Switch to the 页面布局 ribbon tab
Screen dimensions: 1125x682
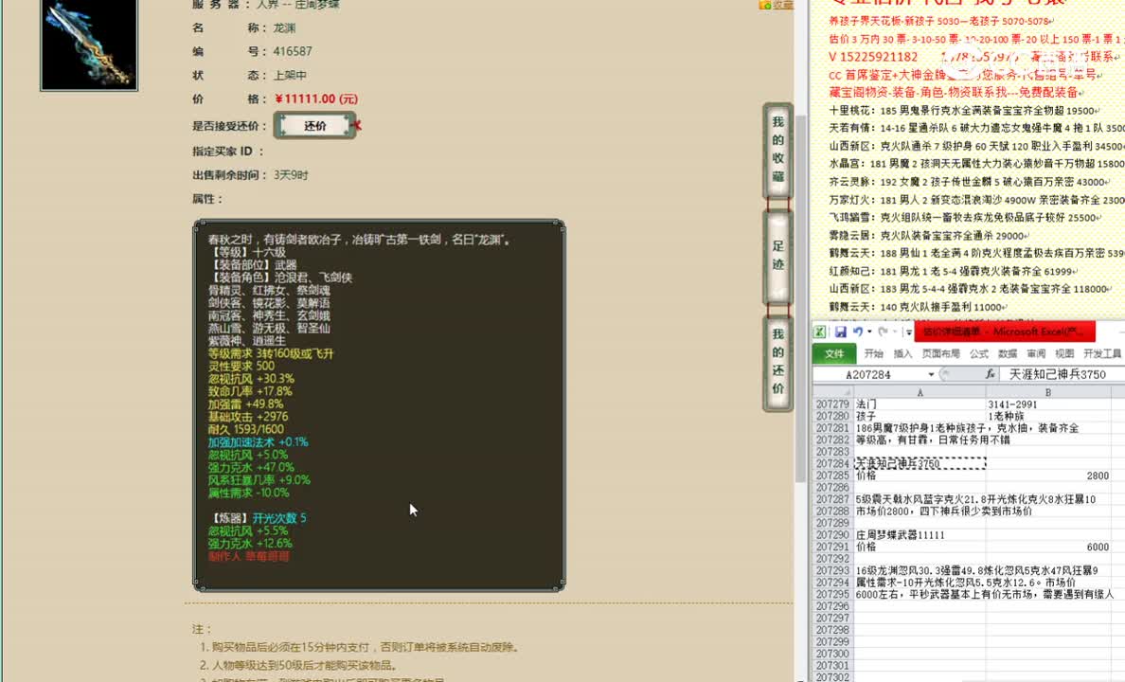[940, 354]
